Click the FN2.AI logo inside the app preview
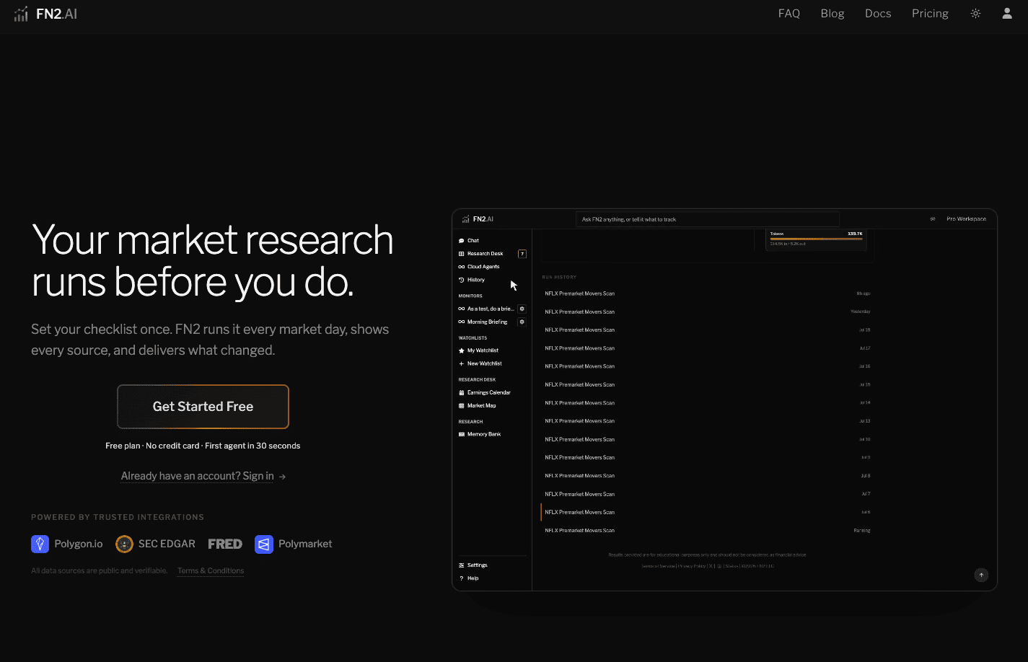The image size is (1028, 662). point(478,219)
